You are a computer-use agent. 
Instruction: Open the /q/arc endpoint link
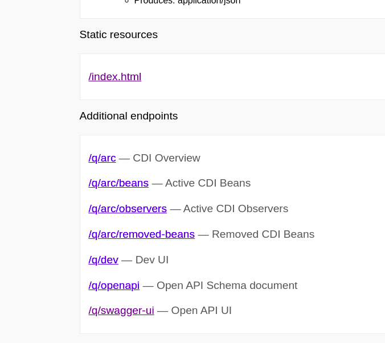click(102, 158)
